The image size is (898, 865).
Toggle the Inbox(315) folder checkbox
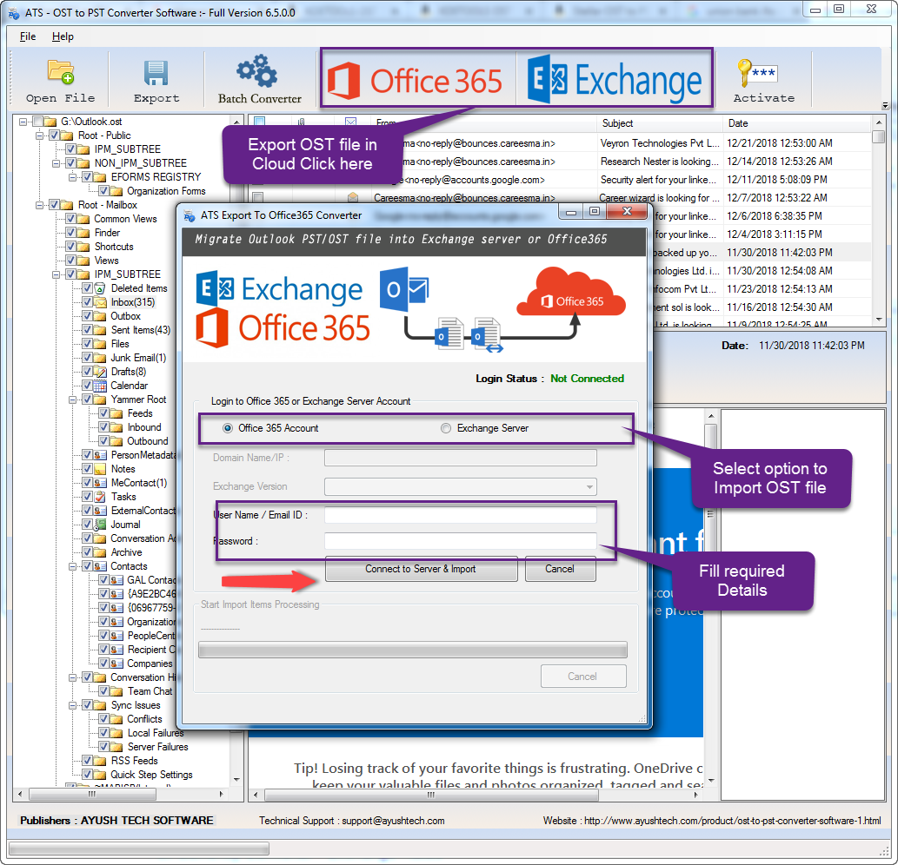coord(88,302)
